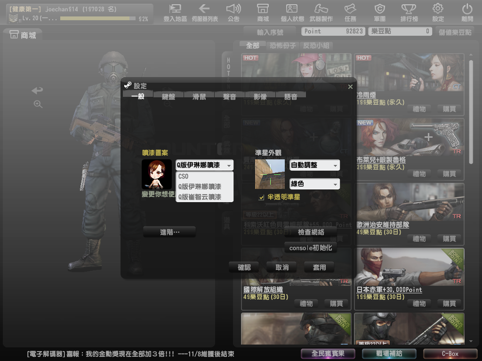Click the zoom-in magnifier beside the character
482x361 pixels.
[x=38, y=104]
